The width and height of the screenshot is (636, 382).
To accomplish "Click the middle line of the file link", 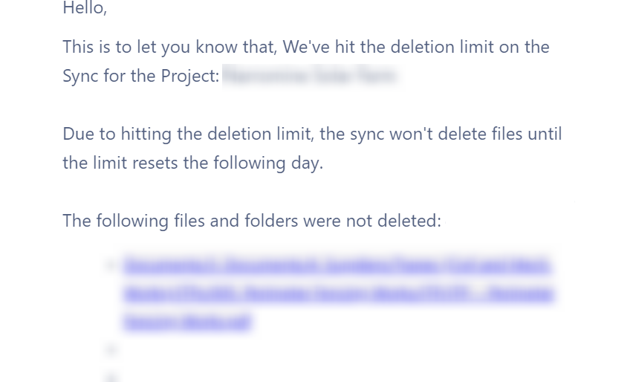I will (338, 294).
